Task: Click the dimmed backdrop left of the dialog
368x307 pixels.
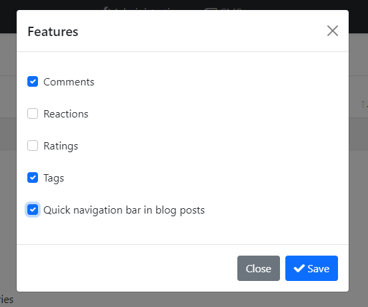Action: point(8,188)
